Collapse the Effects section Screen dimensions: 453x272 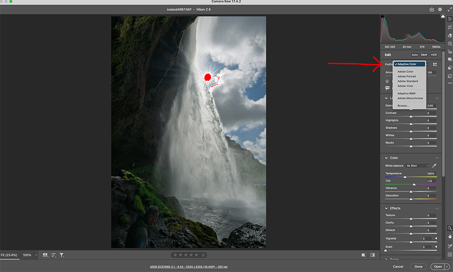tap(386, 208)
